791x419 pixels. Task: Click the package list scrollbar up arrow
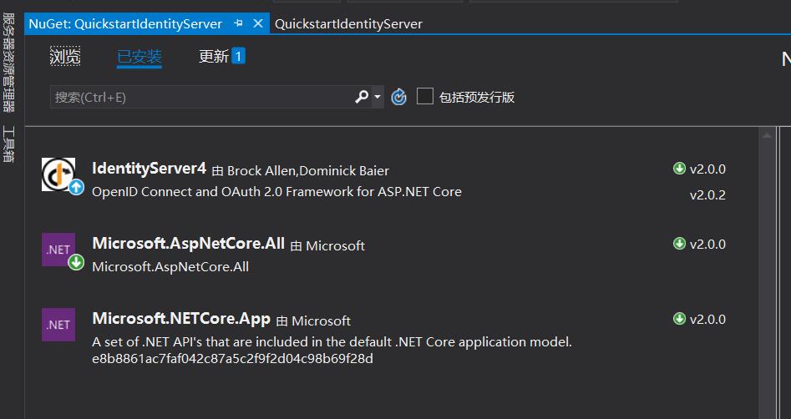(767, 135)
